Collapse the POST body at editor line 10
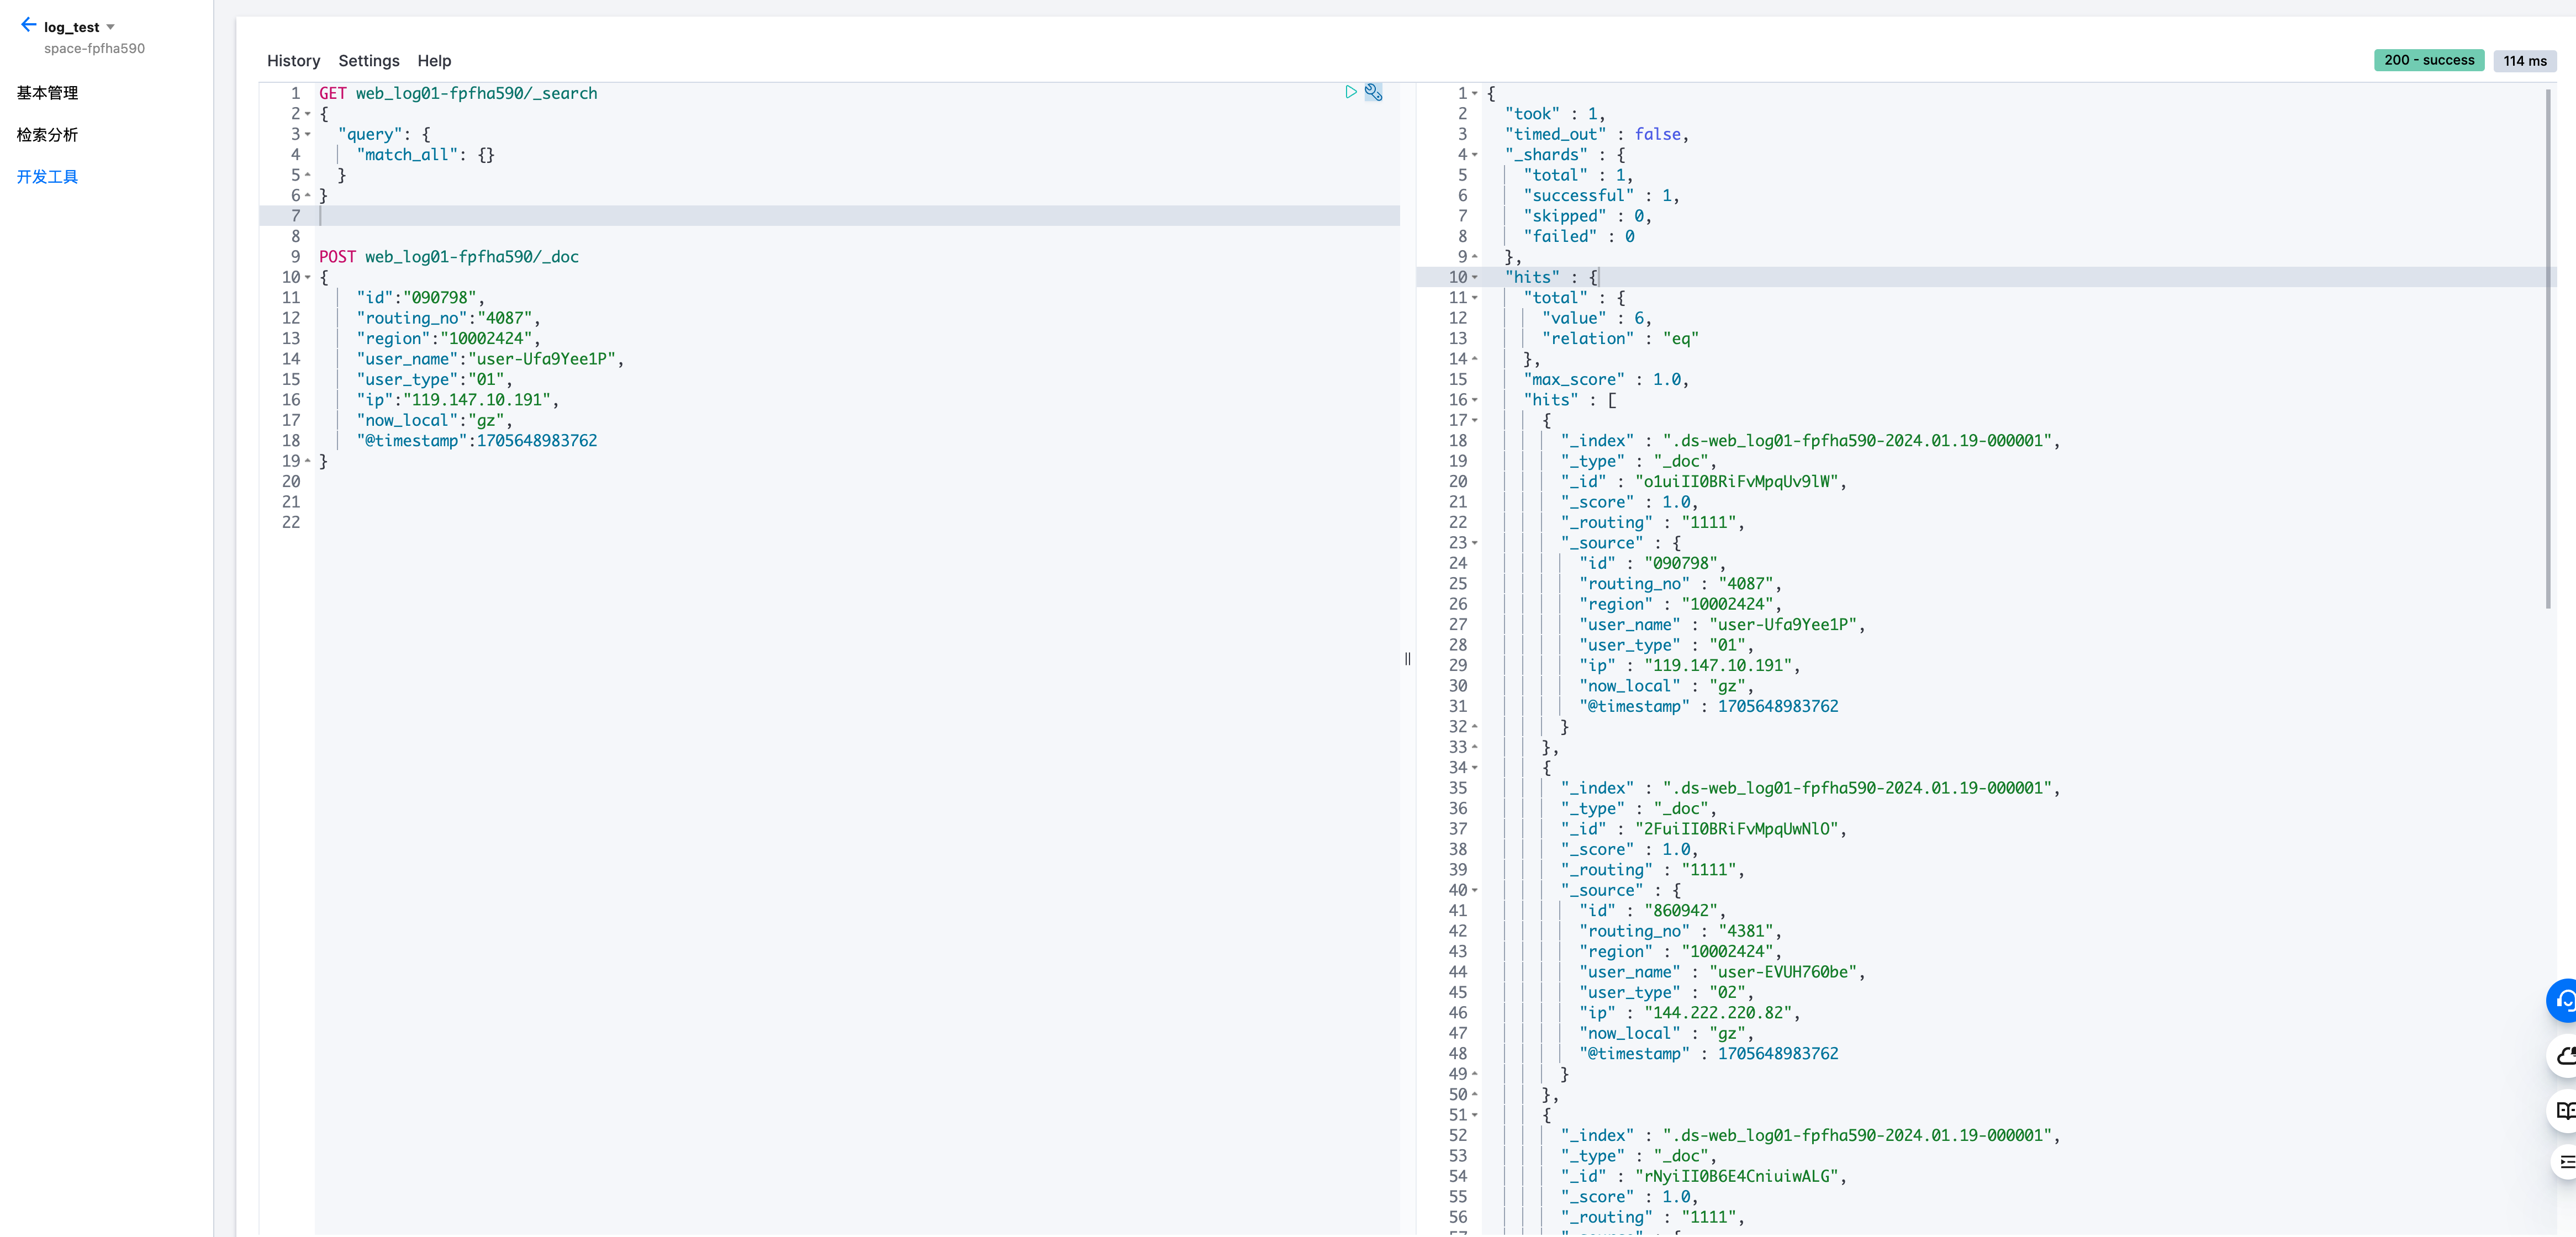 point(308,277)
